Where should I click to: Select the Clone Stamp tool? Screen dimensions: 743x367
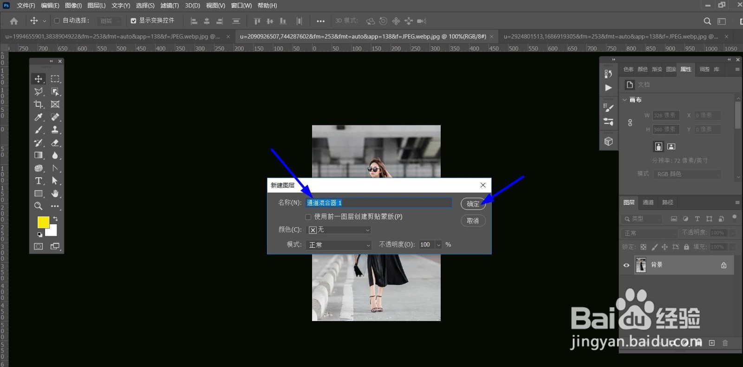[x=55, y=130]
